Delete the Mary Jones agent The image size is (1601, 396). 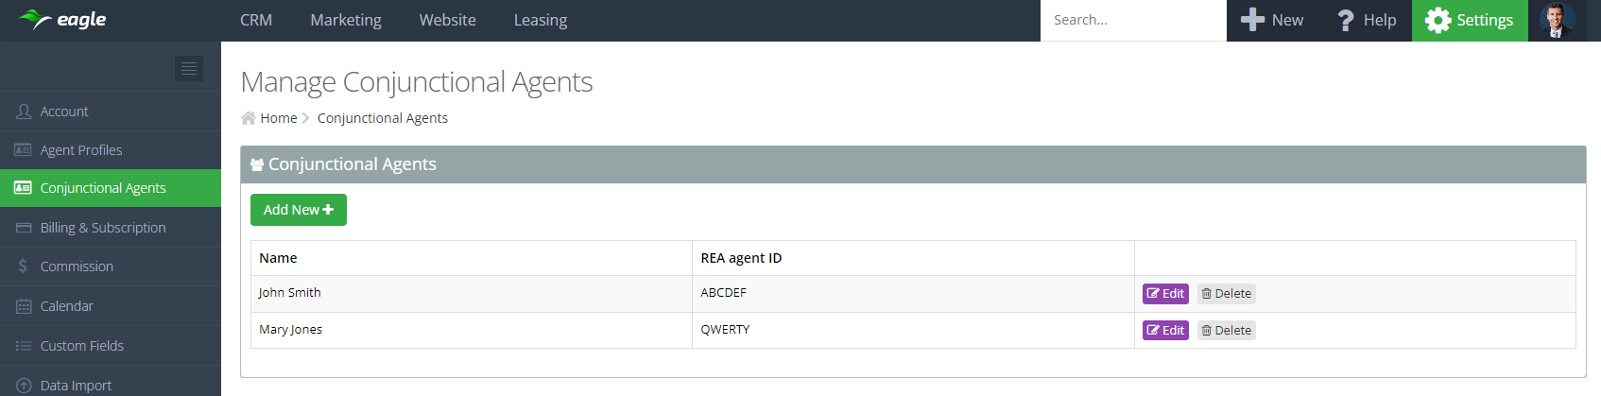coord(1227,331)
